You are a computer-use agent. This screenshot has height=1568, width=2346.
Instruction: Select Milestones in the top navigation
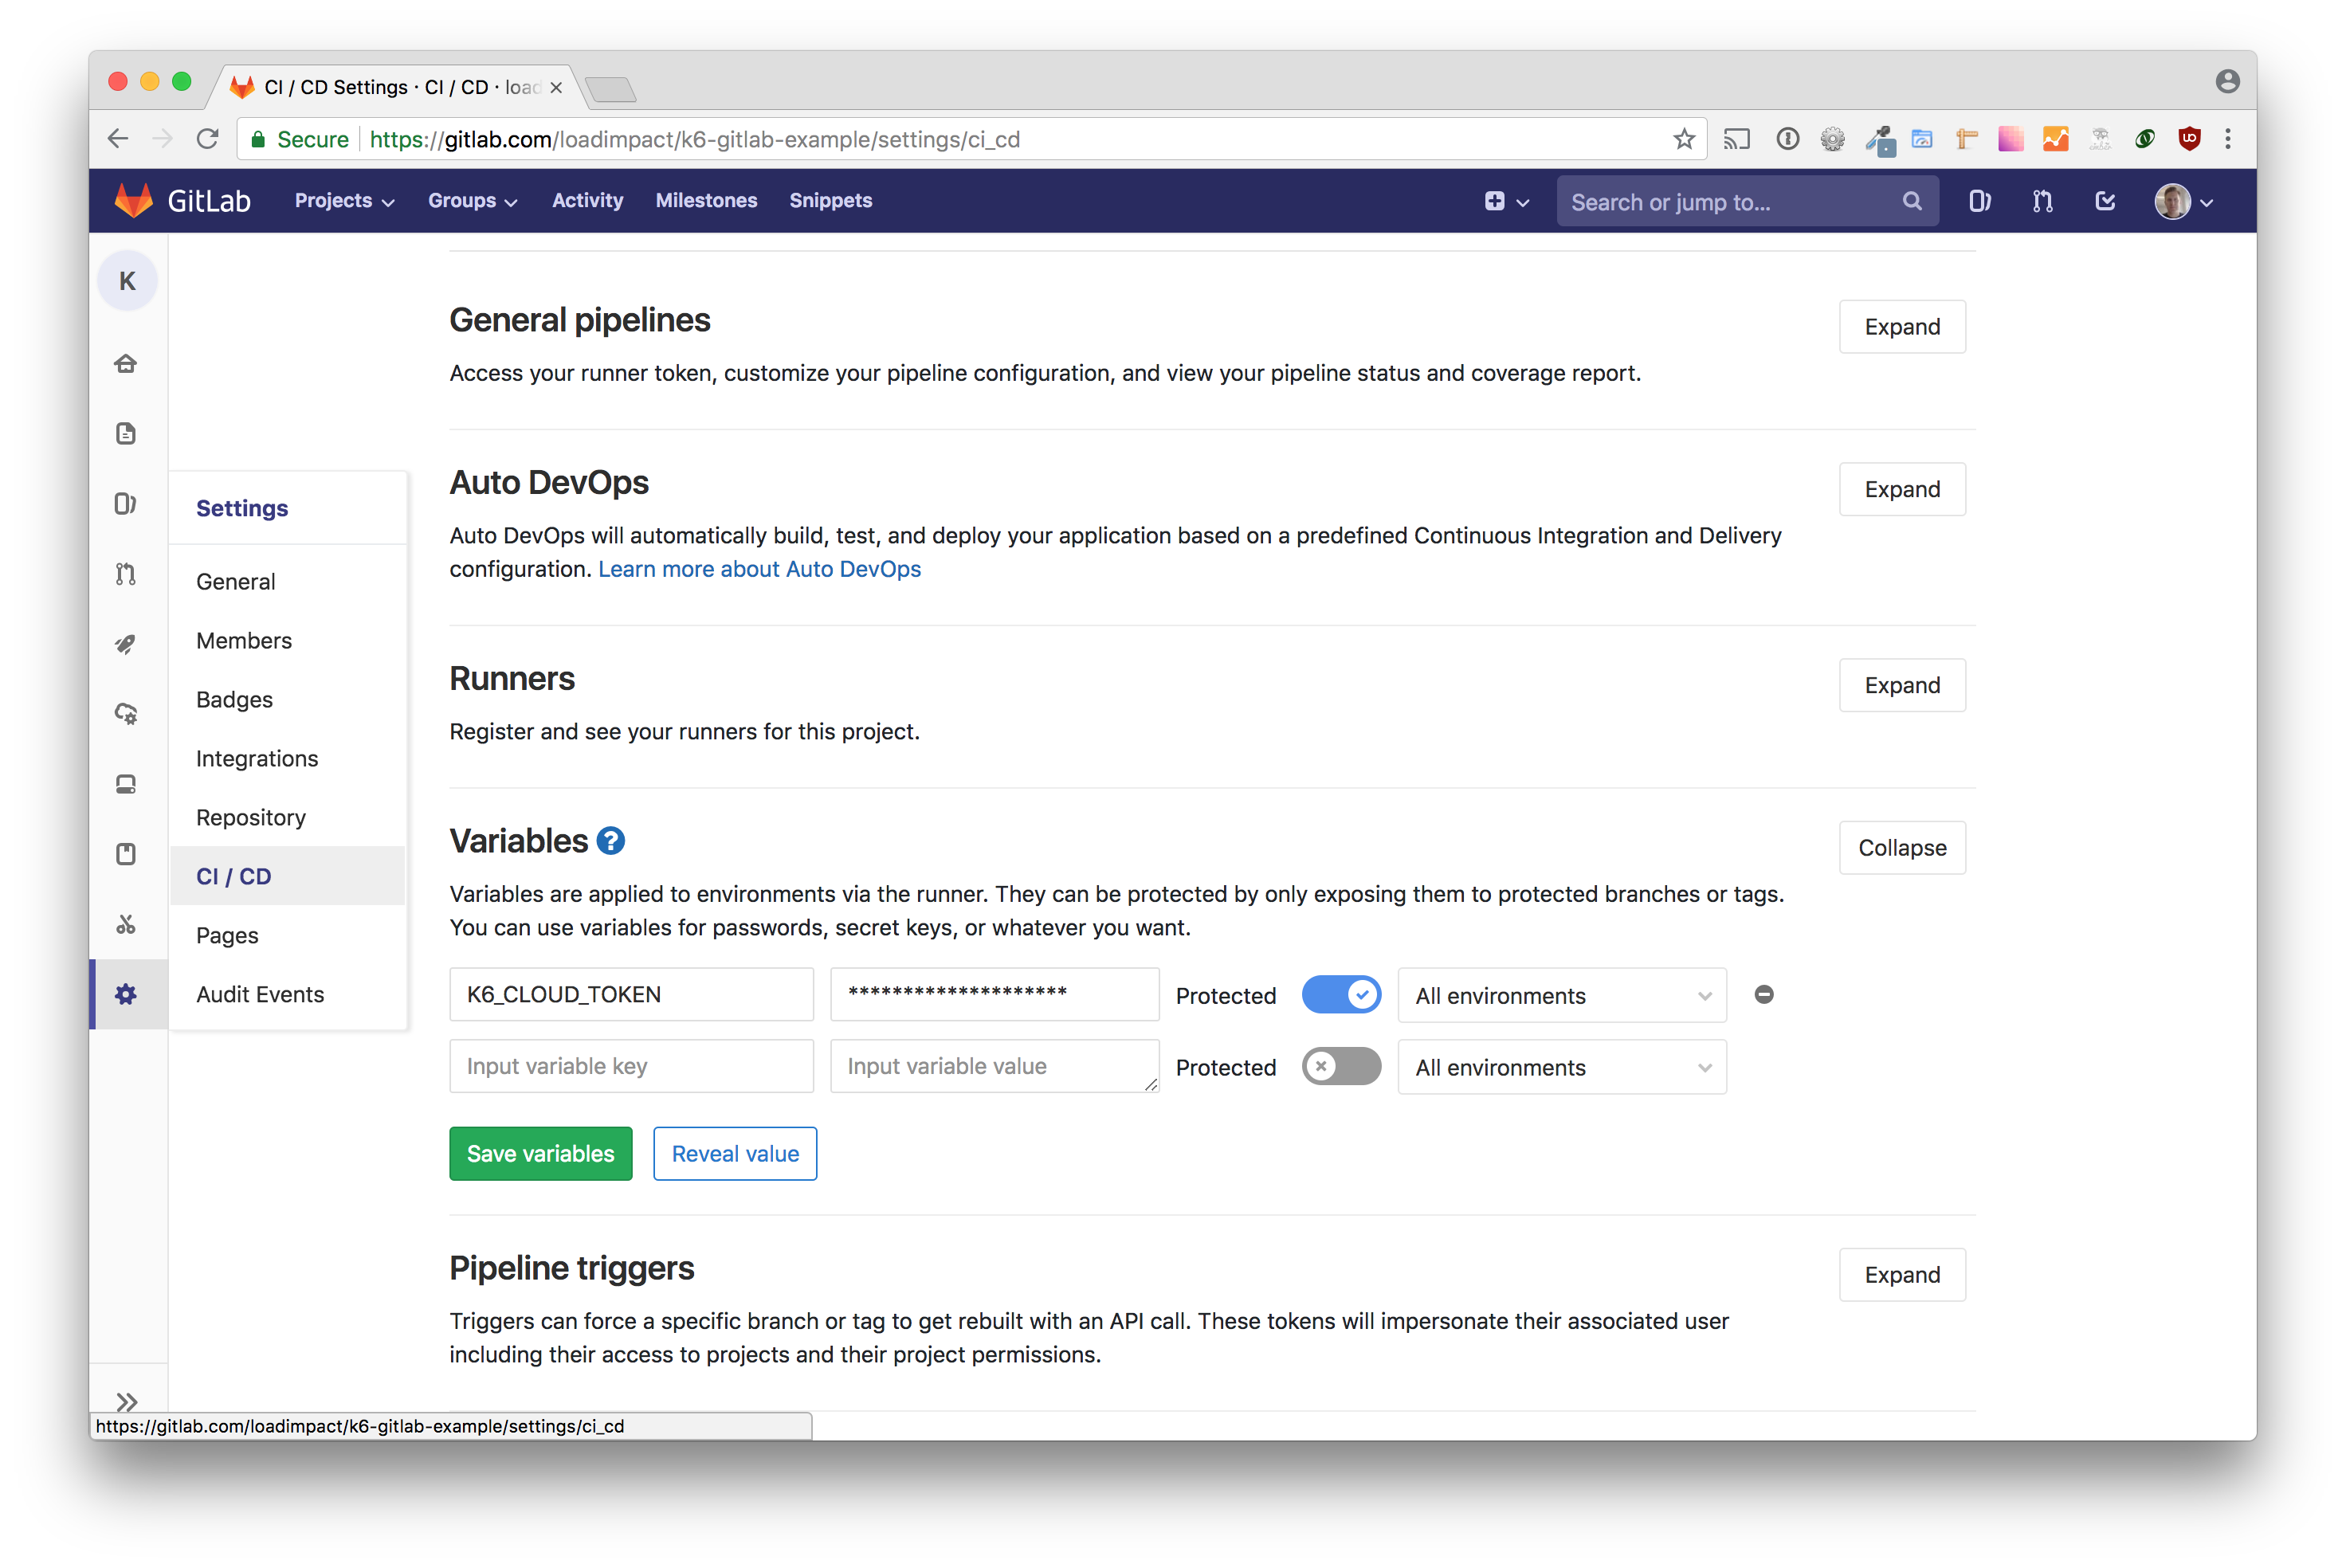click(707, 200)
